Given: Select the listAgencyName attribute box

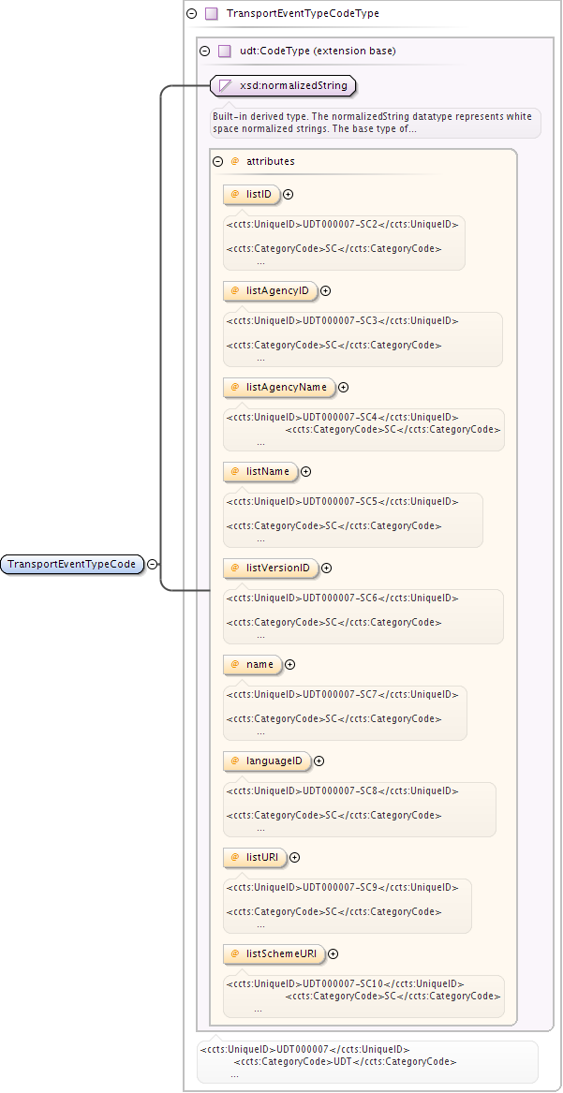Looking at the screenshot, I should click(x=279, y=388).
